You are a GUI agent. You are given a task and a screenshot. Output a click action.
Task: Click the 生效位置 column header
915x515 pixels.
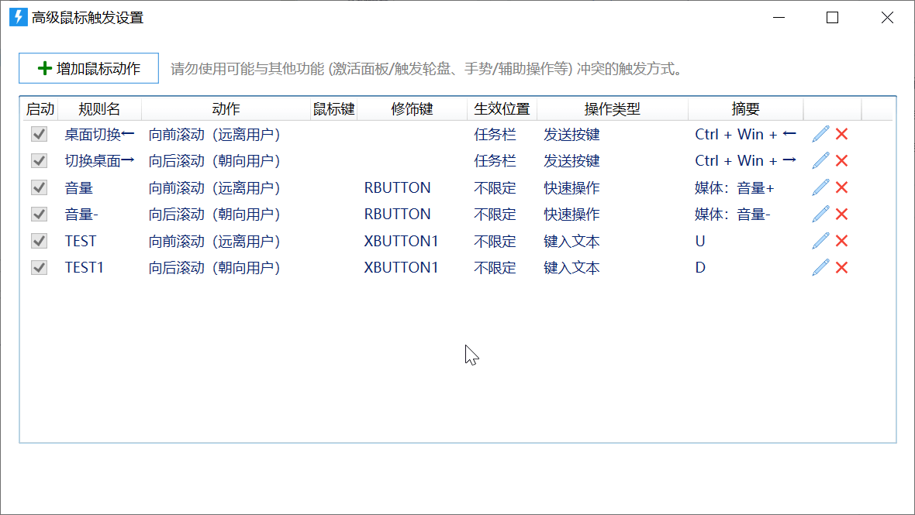click(502, 109)
